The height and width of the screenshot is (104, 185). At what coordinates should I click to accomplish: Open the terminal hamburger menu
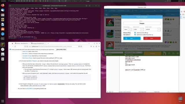tap(90, 6)
